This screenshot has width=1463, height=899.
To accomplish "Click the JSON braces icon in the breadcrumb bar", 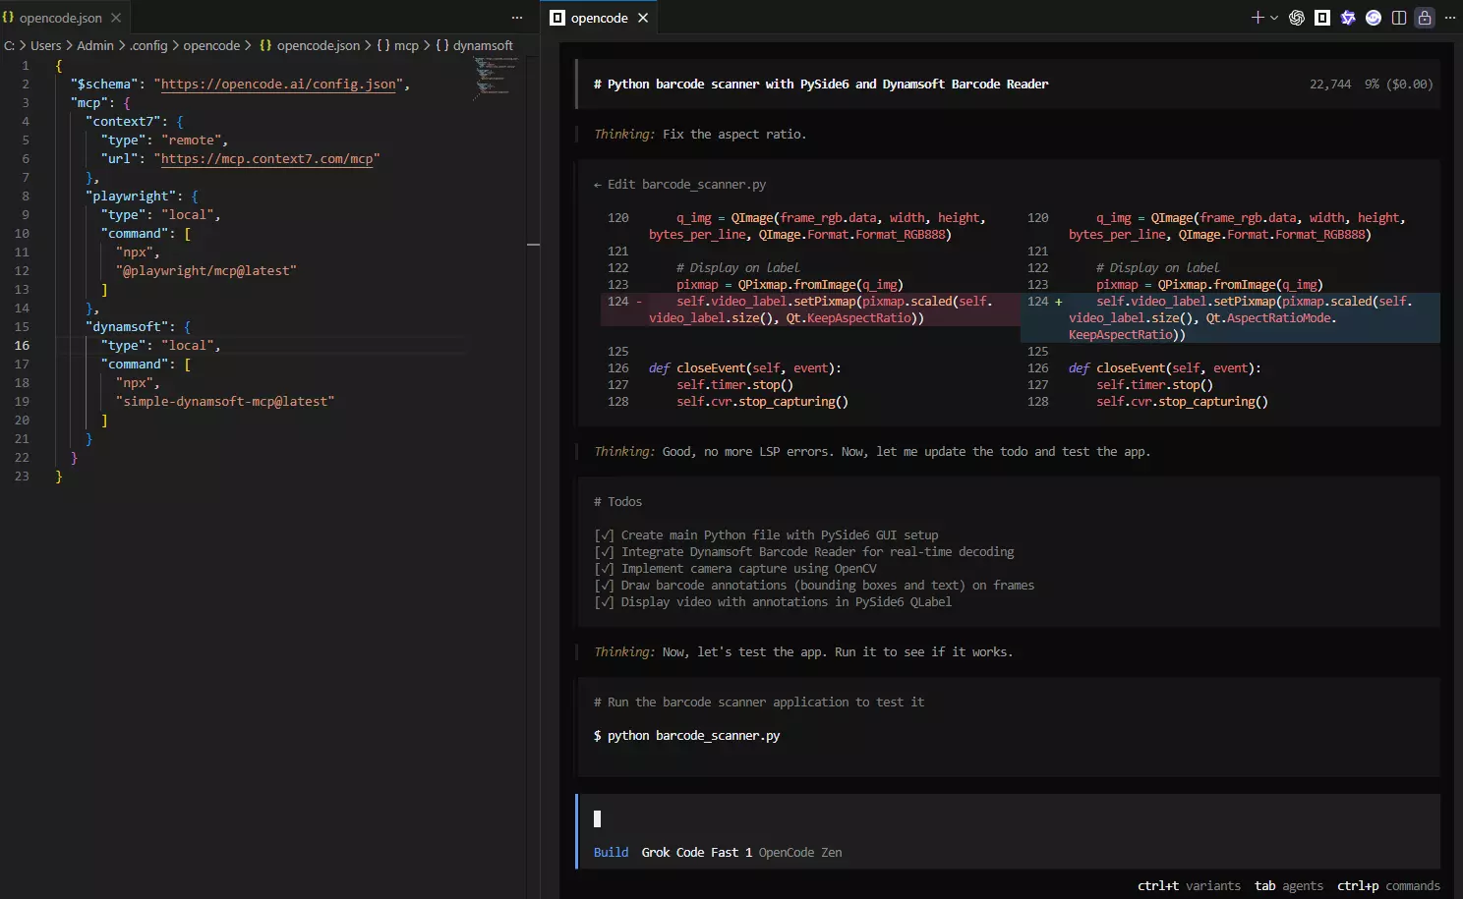I will (264, 45).
